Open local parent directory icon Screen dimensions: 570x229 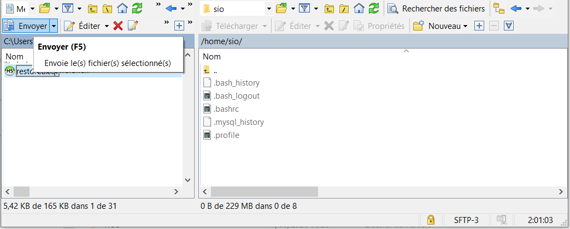93,9
